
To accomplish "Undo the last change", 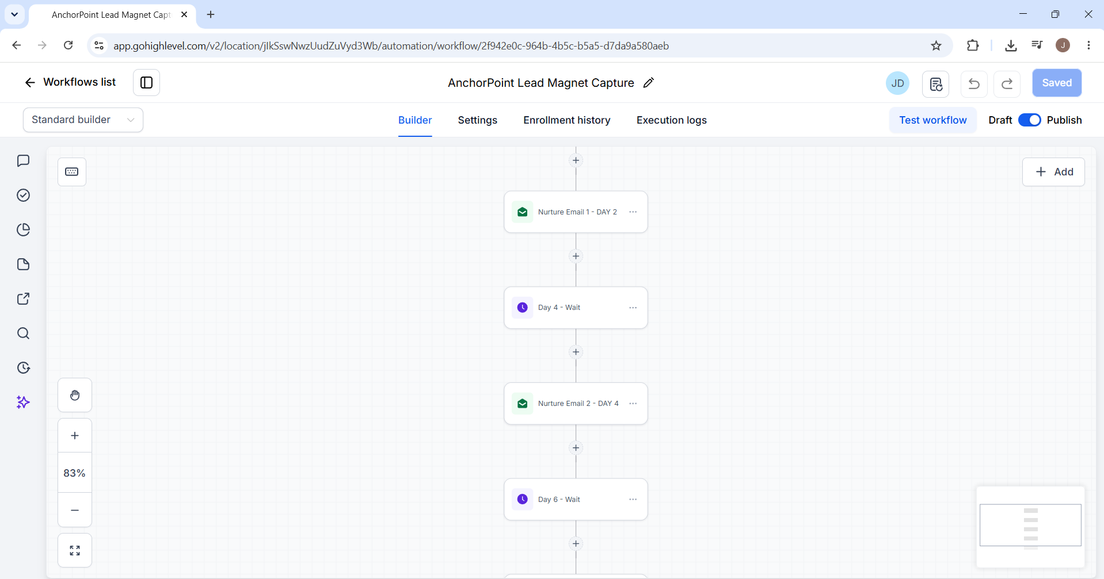I will [974, 84].
